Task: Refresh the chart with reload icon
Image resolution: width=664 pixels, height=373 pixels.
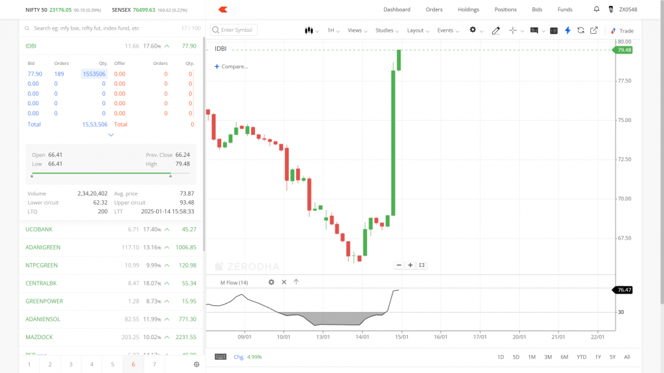Action: tap(580, 30)
